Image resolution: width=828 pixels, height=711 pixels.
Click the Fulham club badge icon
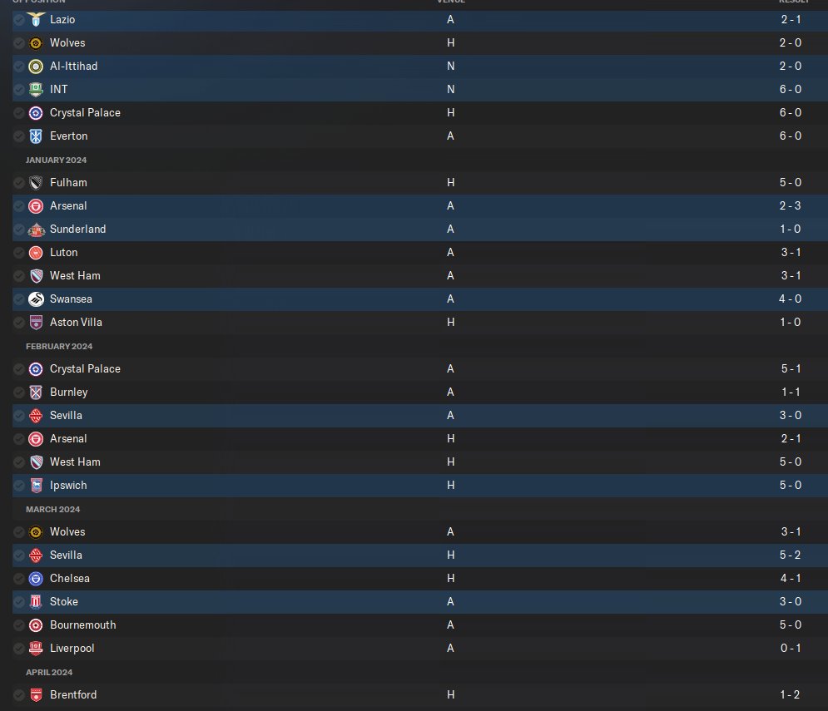[x=36, y=183]
